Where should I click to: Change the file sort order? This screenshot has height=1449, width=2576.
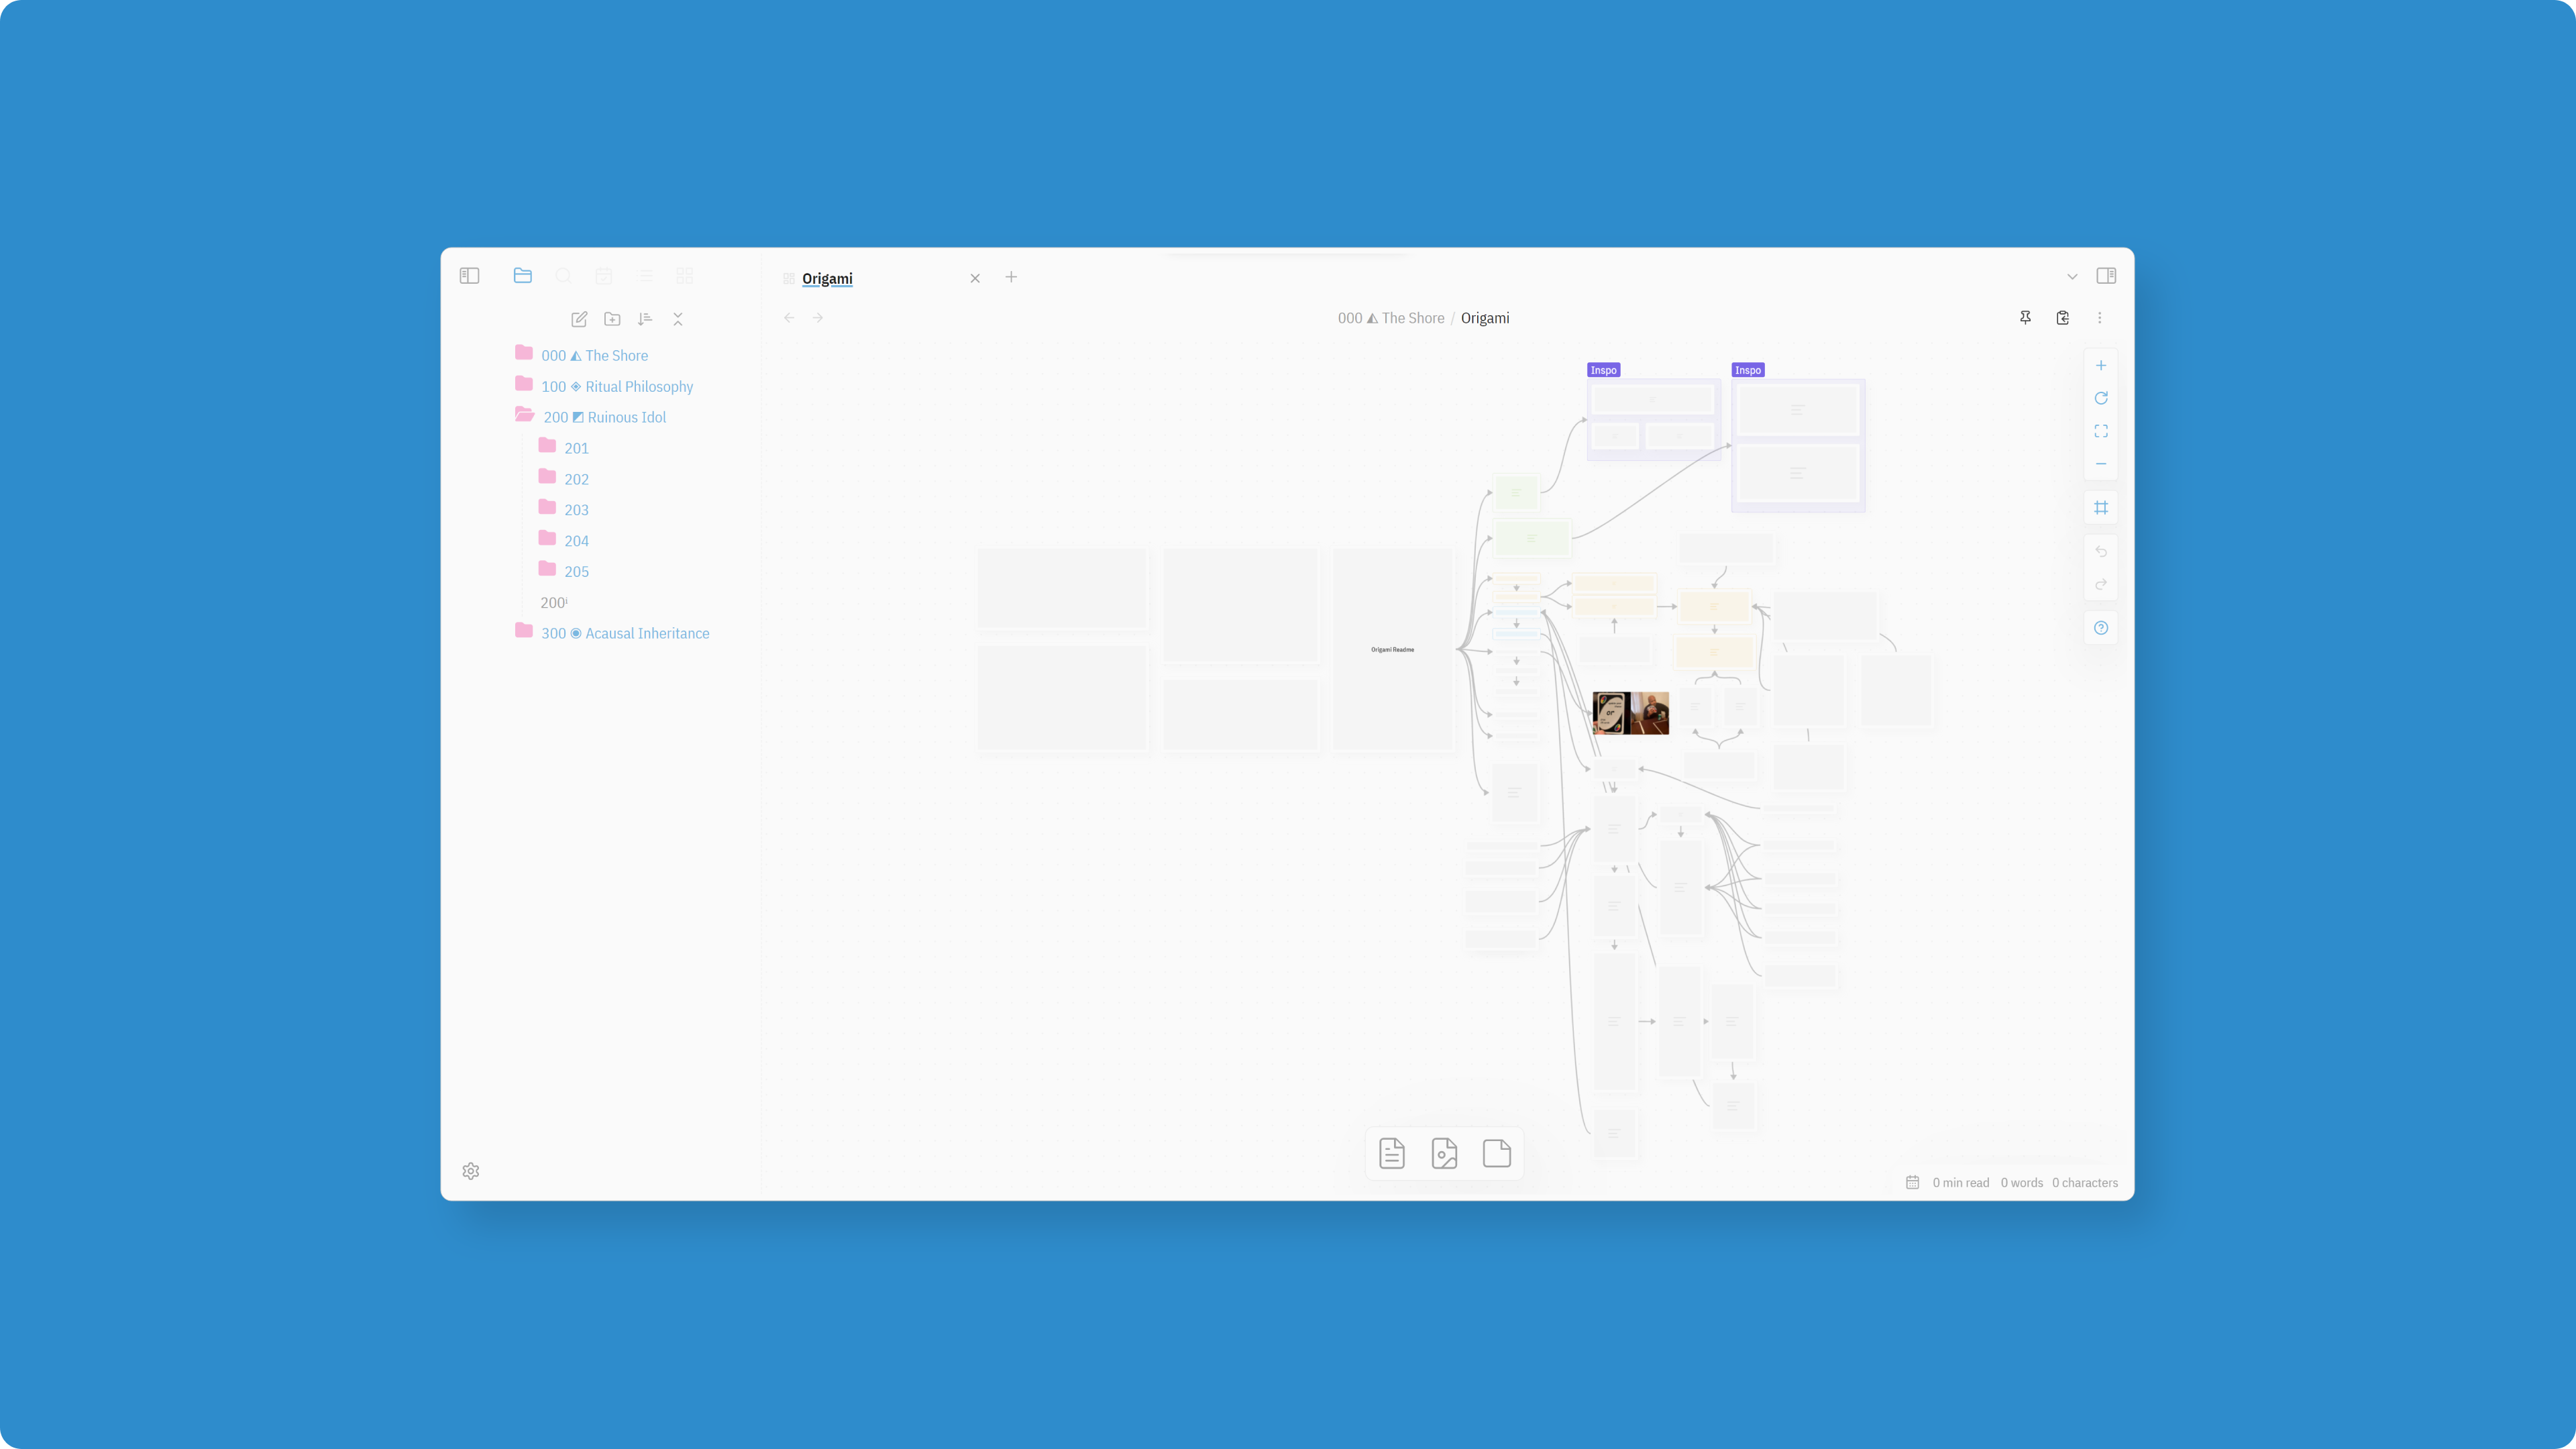(645, 319)
